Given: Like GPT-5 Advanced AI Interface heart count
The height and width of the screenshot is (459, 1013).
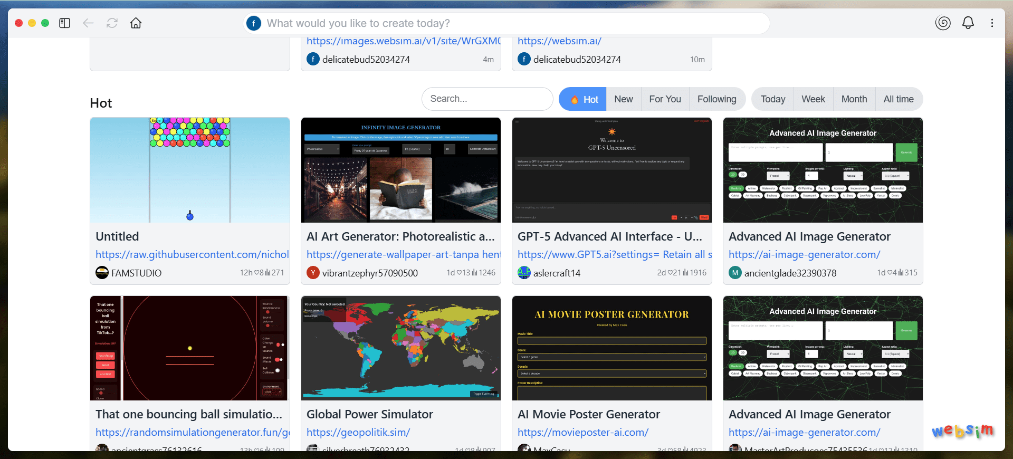Looking at the screenshot, I should (674, 273).
